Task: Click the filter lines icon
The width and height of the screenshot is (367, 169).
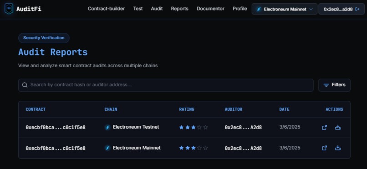Action: point(326,85)
